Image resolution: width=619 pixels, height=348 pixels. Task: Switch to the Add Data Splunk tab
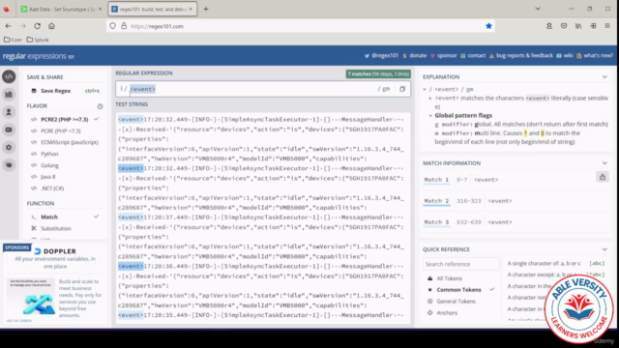pyautogui.click(x=62, y=9)
